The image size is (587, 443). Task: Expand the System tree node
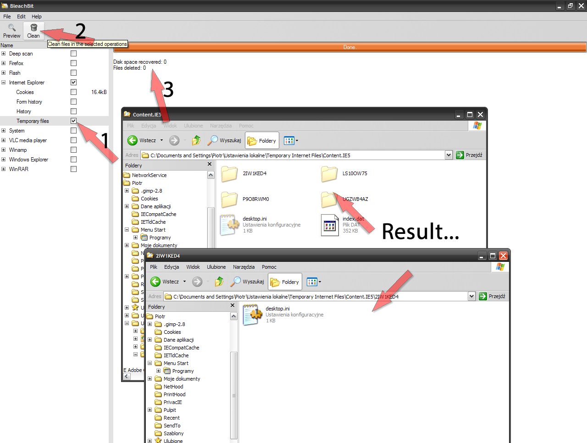(4, 131)
